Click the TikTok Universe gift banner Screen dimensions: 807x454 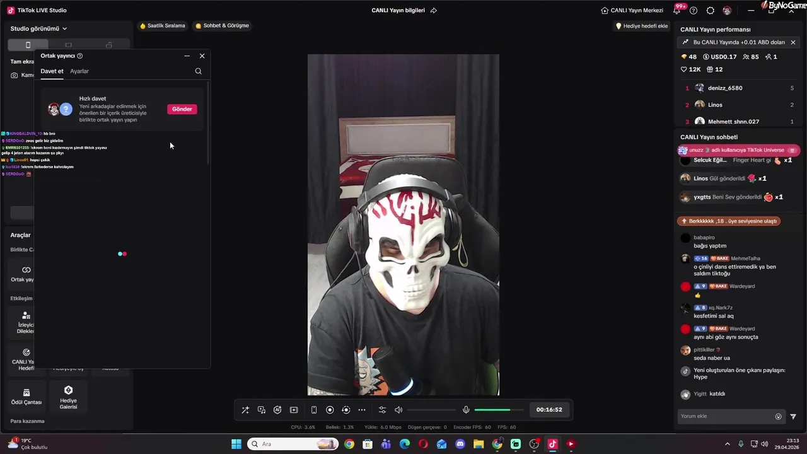coord(738,150)
